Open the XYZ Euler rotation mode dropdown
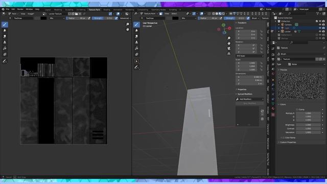 tap(250, 56)
